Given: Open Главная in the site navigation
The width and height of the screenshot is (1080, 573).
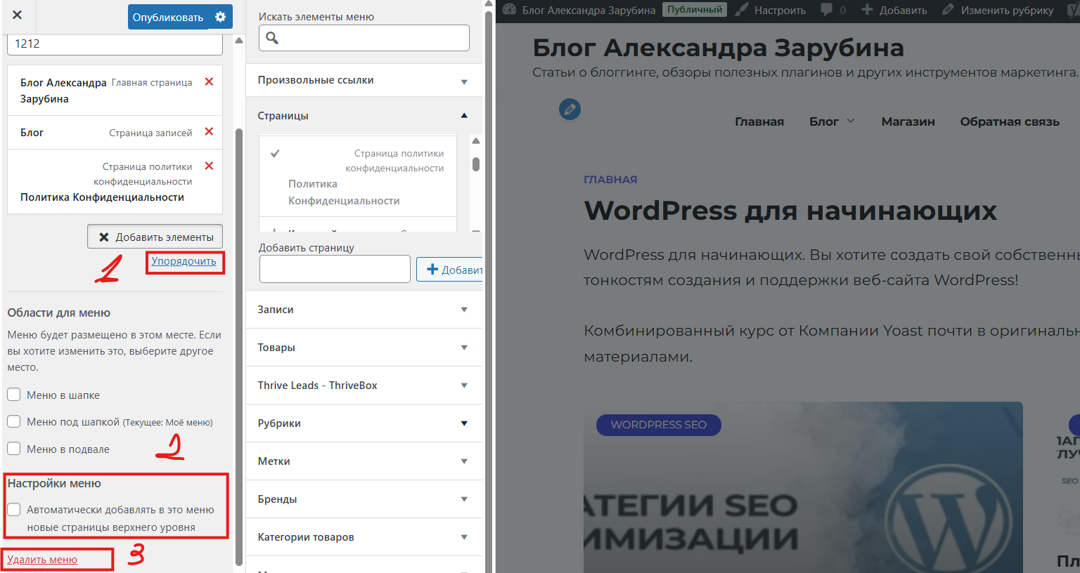Looking at the screenshot, I should (x=759, y=121).
